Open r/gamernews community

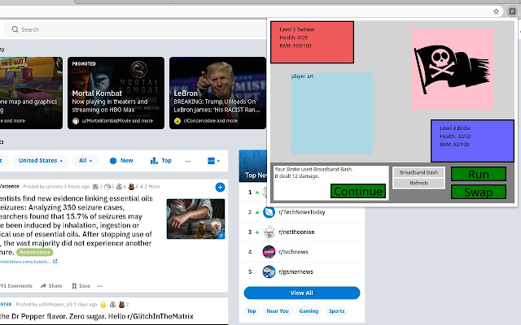coord(296,271)
